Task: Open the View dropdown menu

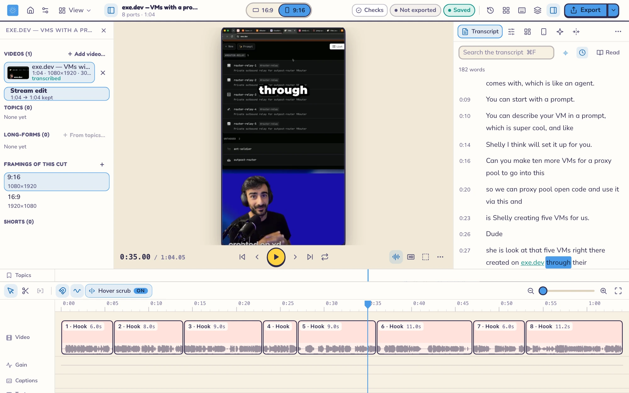Action: [75, 10]
